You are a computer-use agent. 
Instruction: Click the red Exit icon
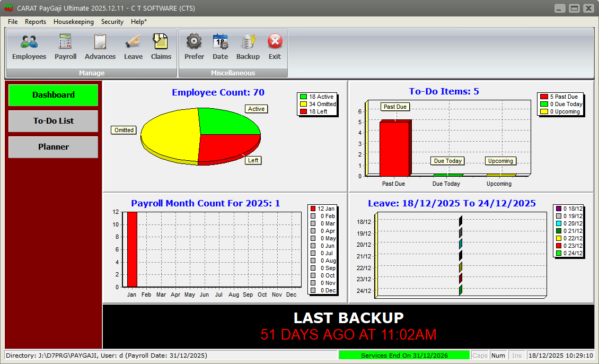pos(275,42)
